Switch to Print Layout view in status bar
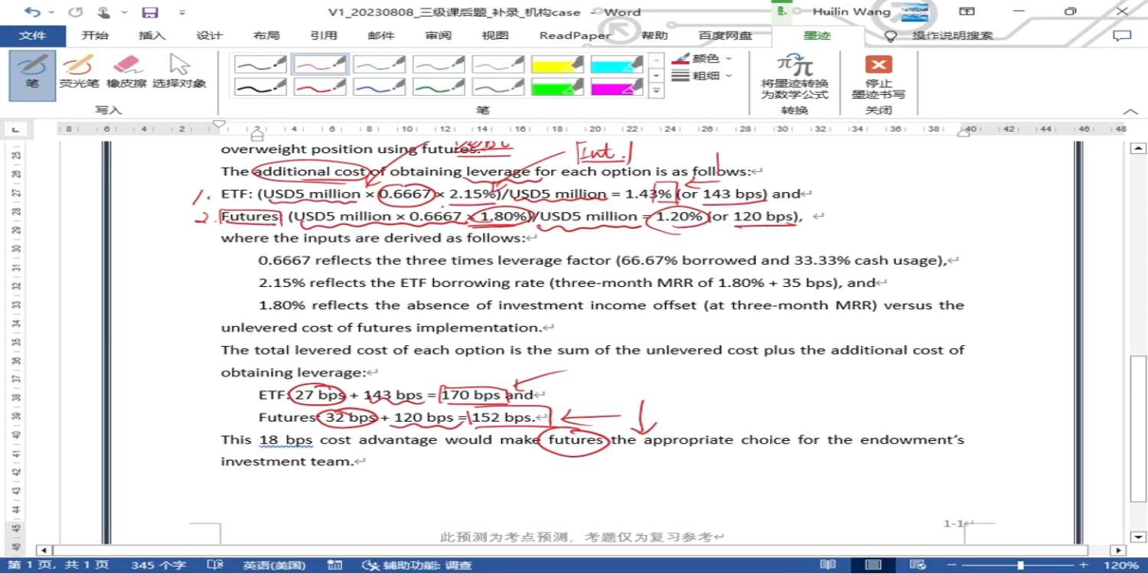Screen dimensions: 1148x574 (873, 565)
